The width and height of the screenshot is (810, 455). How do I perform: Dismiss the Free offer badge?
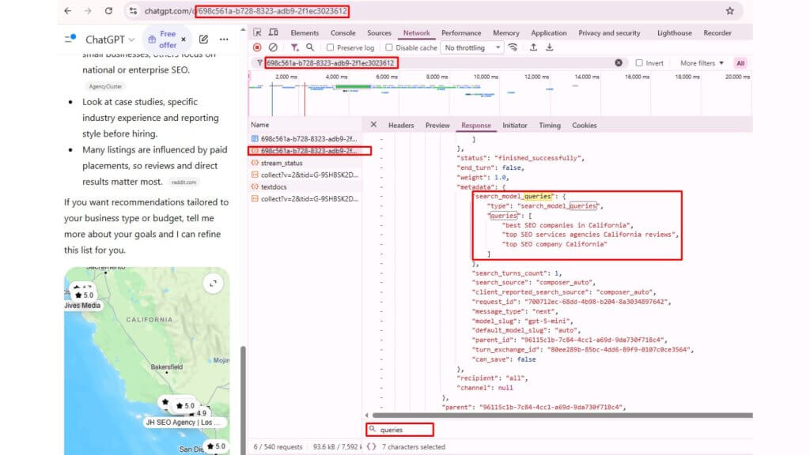tap(184, 39)
